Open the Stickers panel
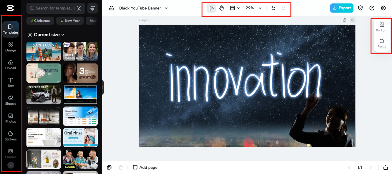Viewport: 392px width, 174px height. (x=11, y=136)
